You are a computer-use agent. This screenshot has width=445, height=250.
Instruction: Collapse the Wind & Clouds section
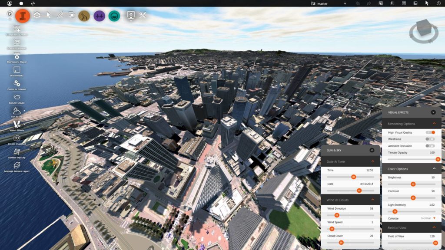click(x=372, y=200)
